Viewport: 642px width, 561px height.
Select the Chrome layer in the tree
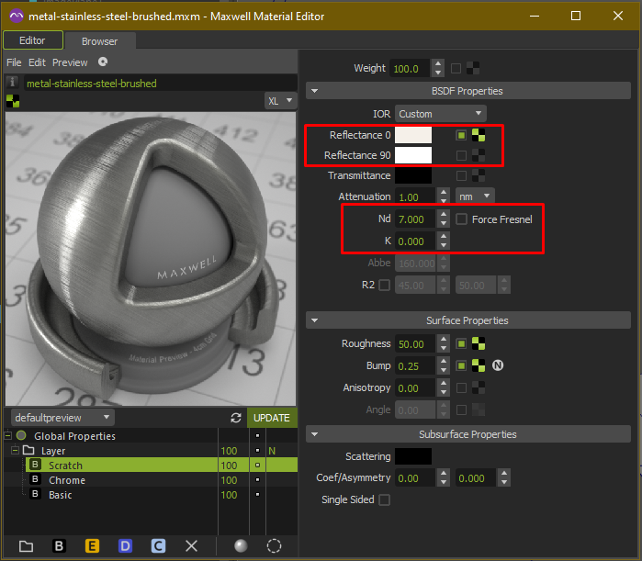pyautogui.click(x=67, y=480)
